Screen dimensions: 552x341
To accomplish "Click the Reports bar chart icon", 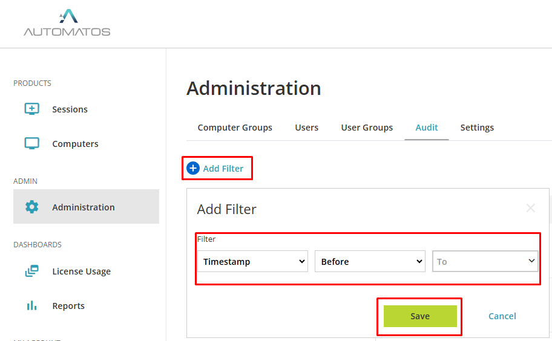I will 31,306.
